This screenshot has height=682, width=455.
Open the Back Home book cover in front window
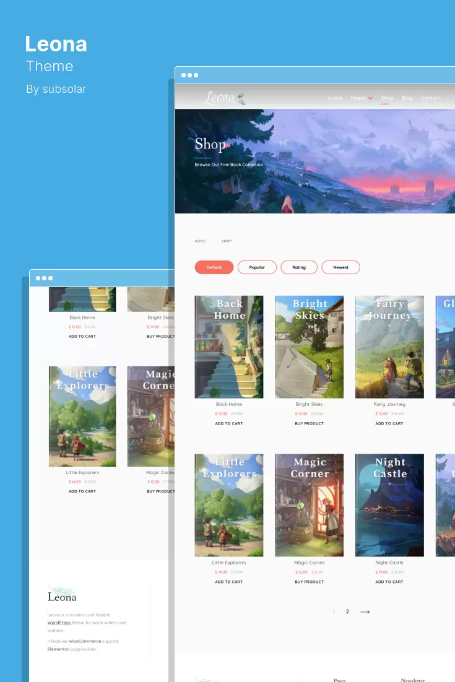(x=229, y=347)
